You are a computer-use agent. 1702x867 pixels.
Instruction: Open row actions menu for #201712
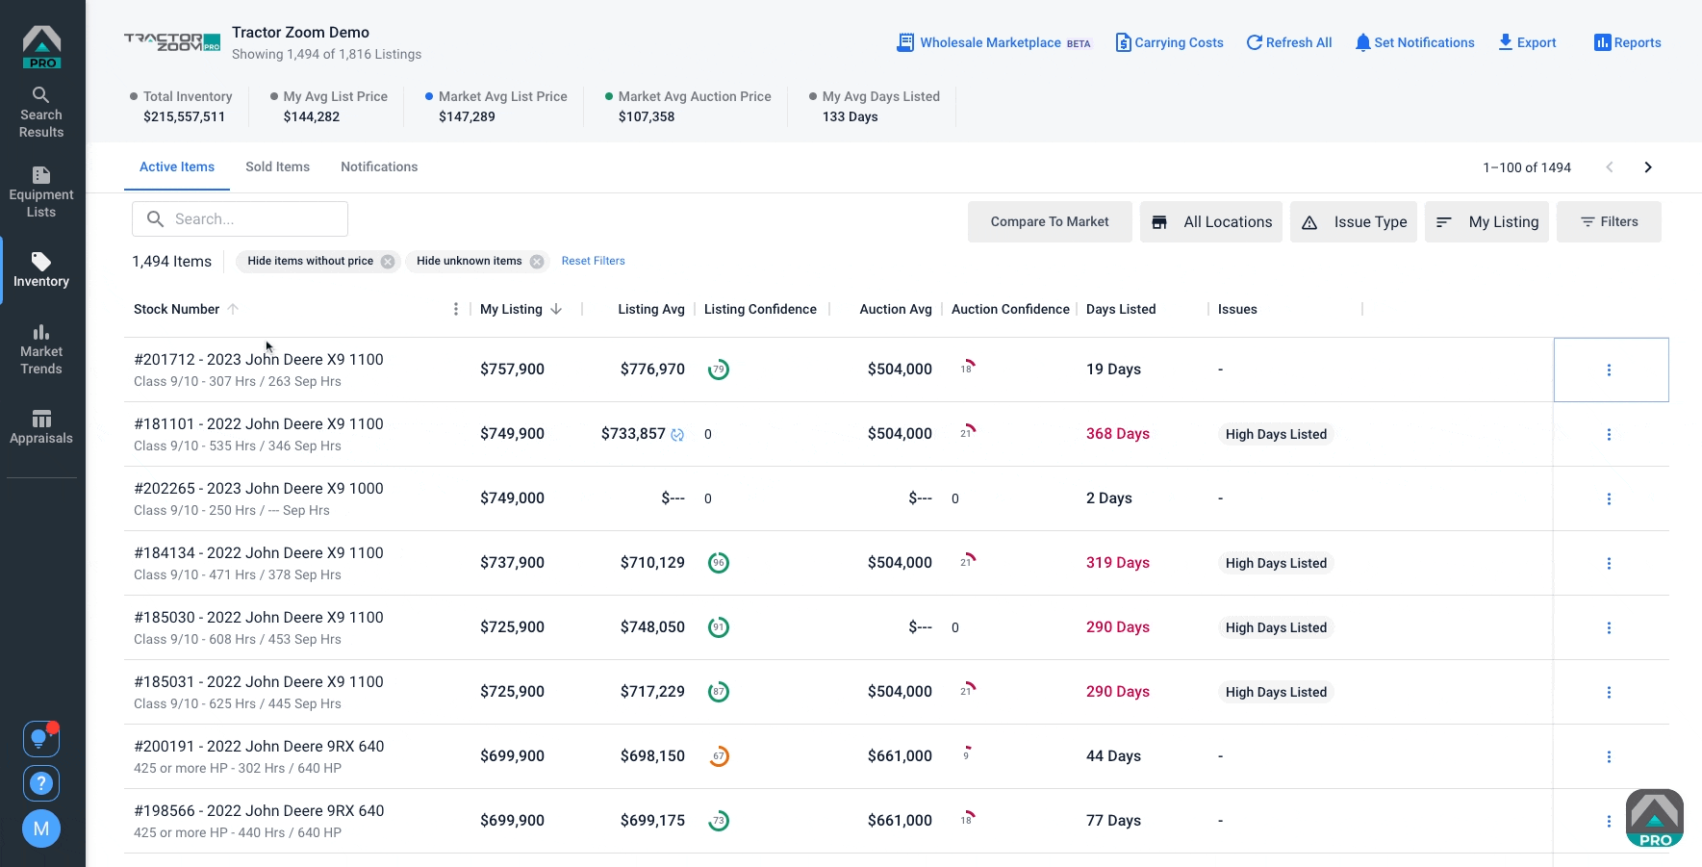click(x=1609, y=370)
